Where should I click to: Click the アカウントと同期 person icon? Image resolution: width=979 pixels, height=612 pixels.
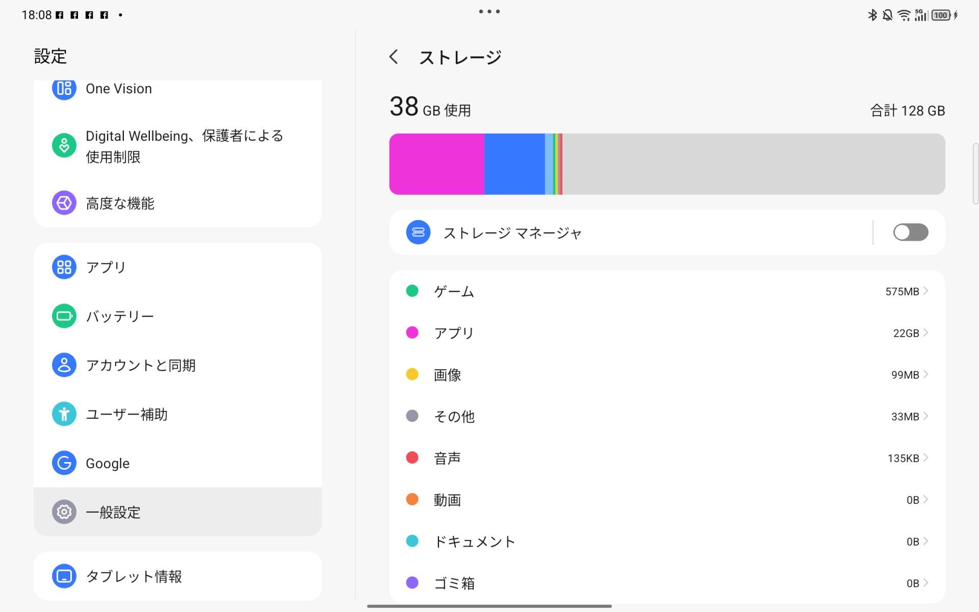pos(63,365)
